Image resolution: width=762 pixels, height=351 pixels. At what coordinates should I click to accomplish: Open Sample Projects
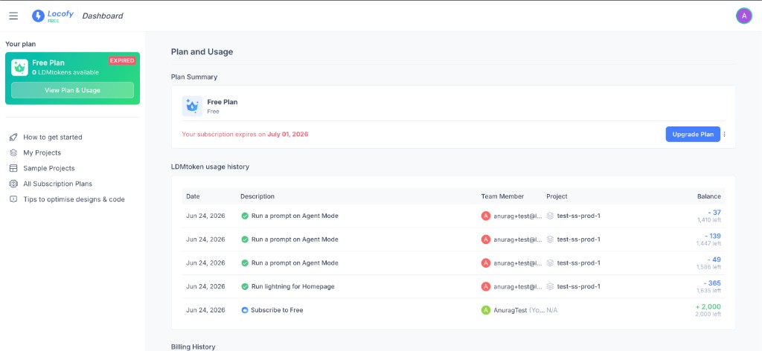click(x=49, y=168)
